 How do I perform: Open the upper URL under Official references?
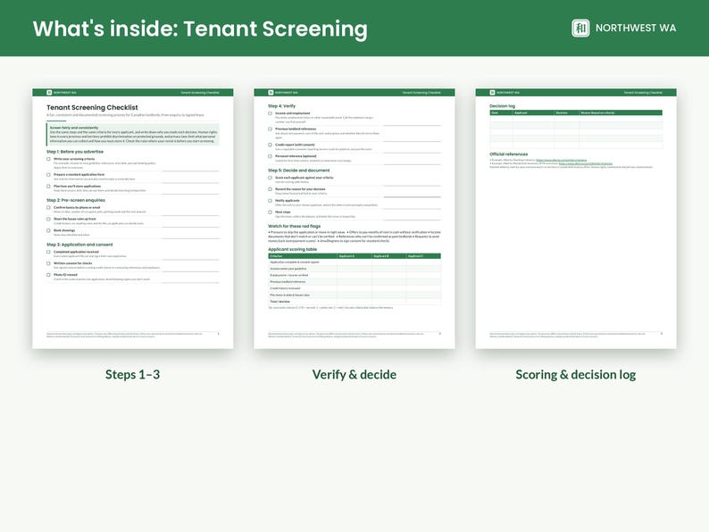(561, 160)
